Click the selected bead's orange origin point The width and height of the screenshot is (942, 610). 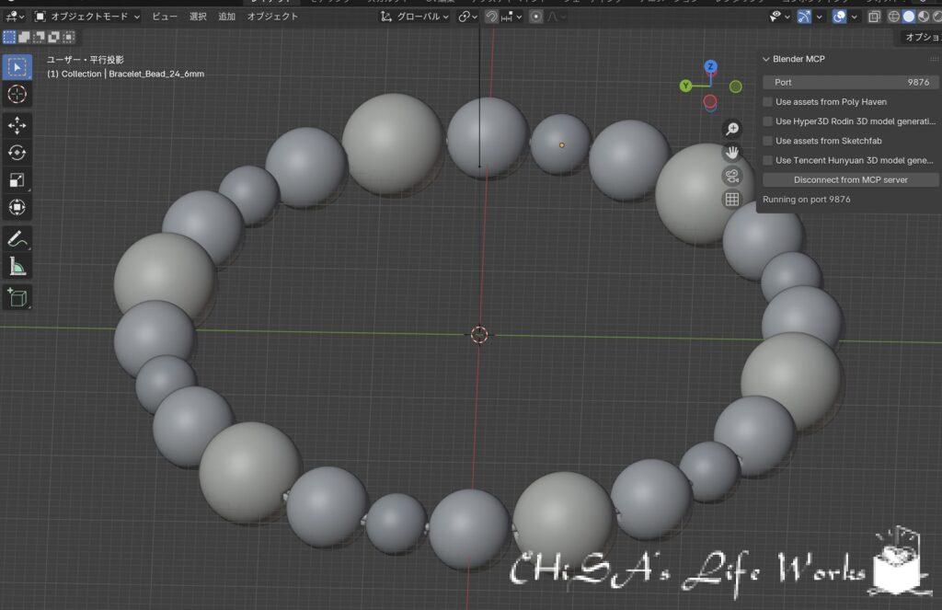(x=562, y=144)
